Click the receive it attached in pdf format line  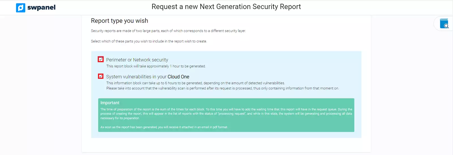164,127
